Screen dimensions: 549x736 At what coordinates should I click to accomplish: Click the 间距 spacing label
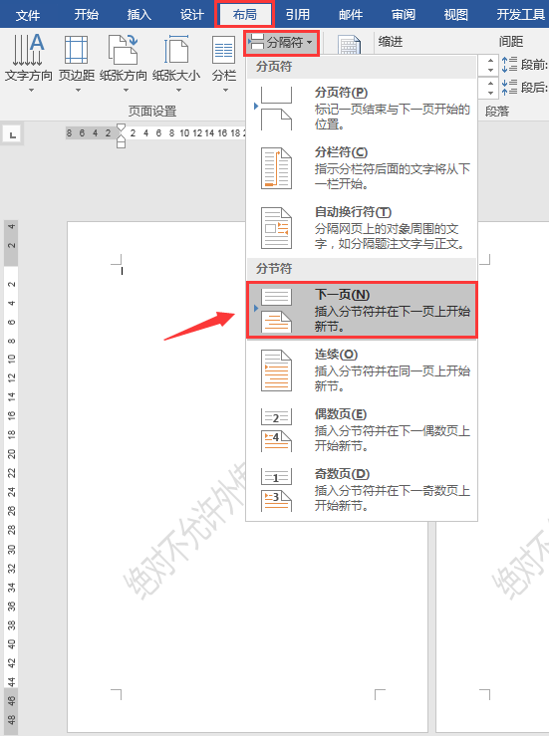tap(511, 42)
